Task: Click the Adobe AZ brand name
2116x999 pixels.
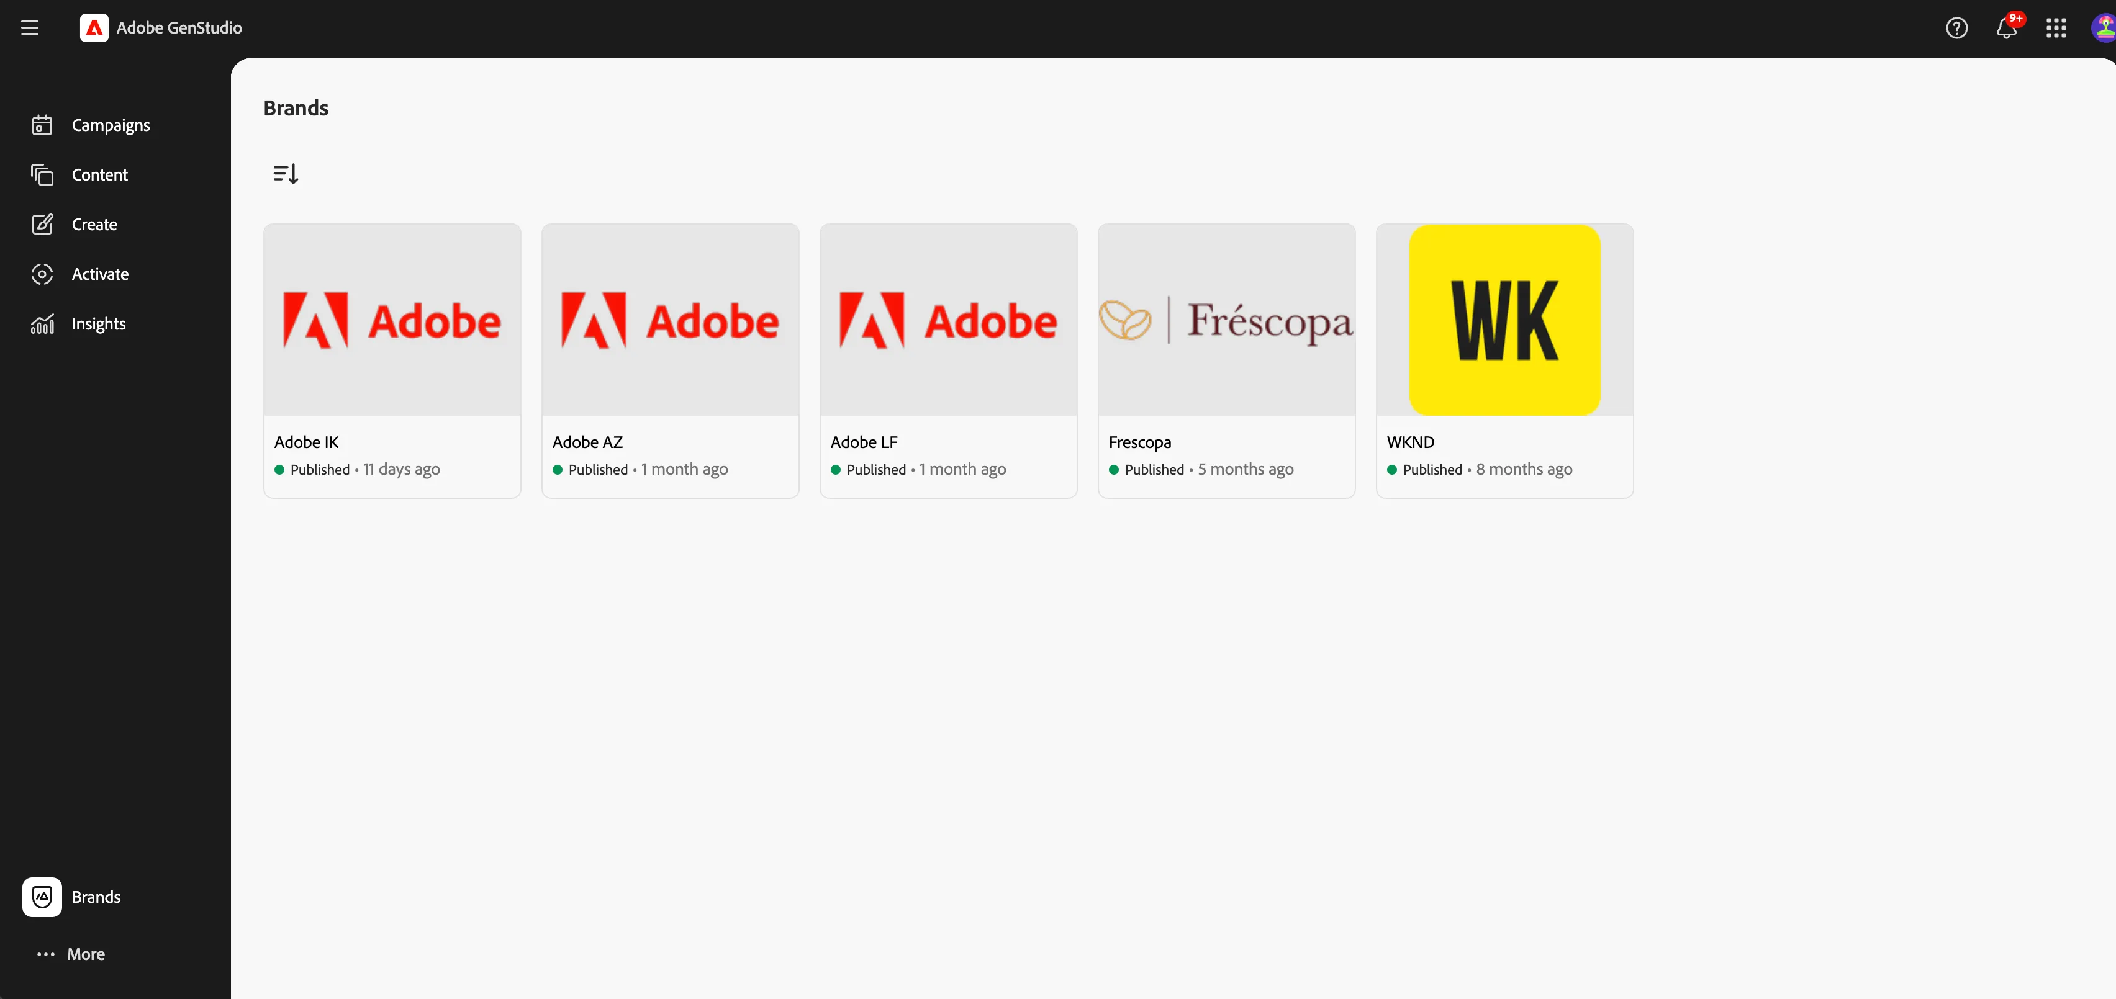Action: coord(587,442)
